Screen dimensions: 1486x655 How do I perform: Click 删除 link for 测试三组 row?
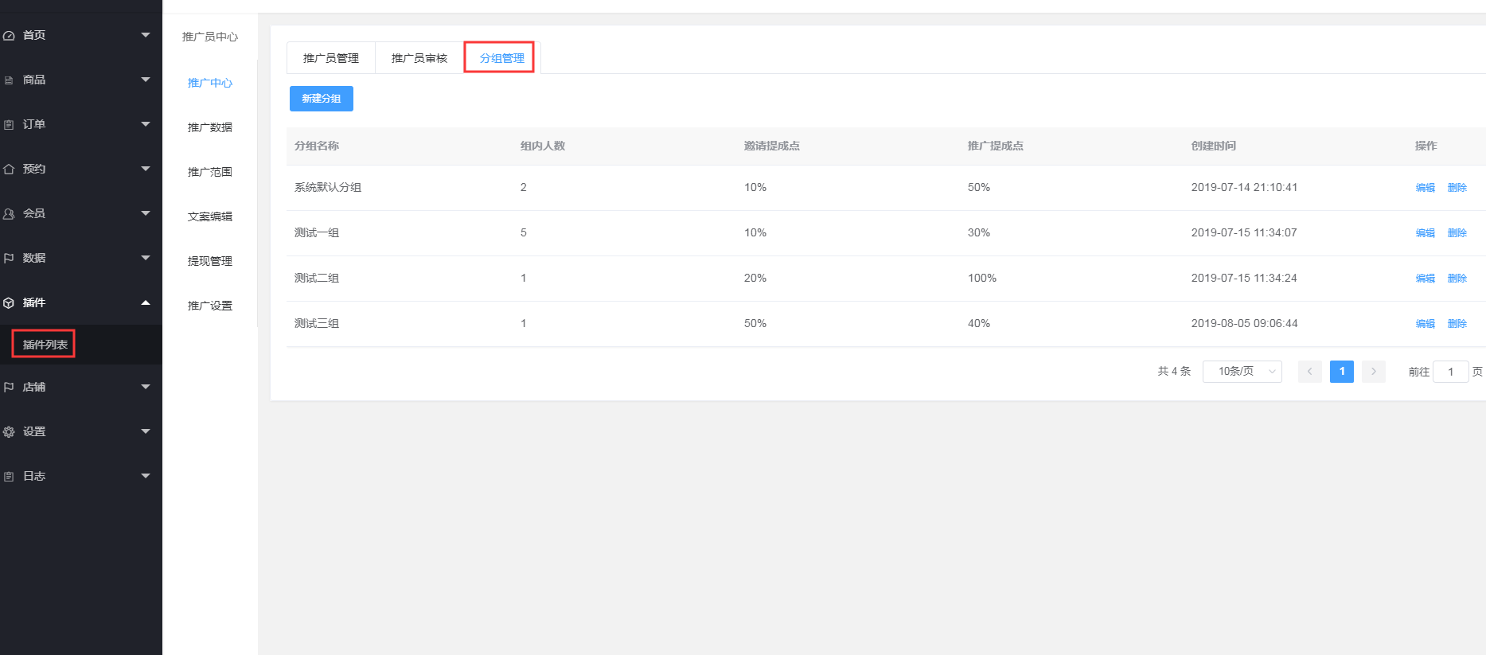point(1457,324)
